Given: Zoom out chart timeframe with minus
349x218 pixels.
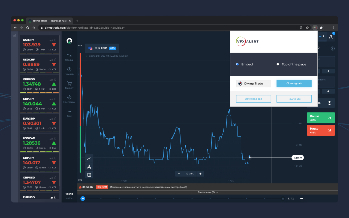Looking at the screenshot, I should (x=179, y=174).
